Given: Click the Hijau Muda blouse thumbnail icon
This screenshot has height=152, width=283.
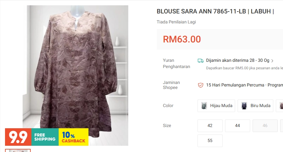Looking at the screenshot, I should coord(204,106).
